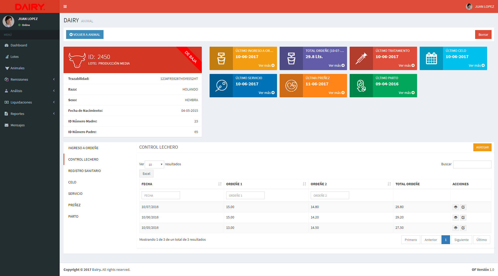Open Animales in the sidebar menu

click(17, 68)
